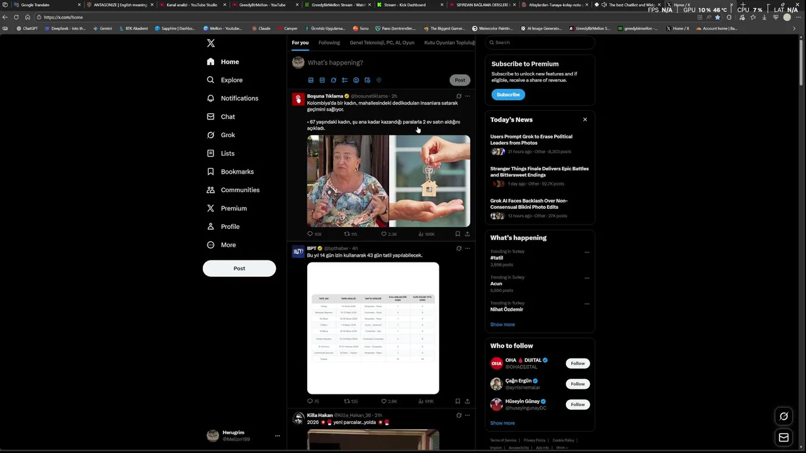Add a GIF to the new post
The image size is (806, 453).
(322, 80)
